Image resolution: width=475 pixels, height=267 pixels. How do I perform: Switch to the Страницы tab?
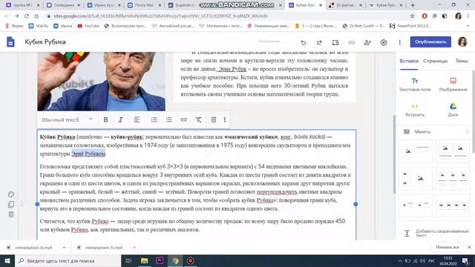[435, 61]
